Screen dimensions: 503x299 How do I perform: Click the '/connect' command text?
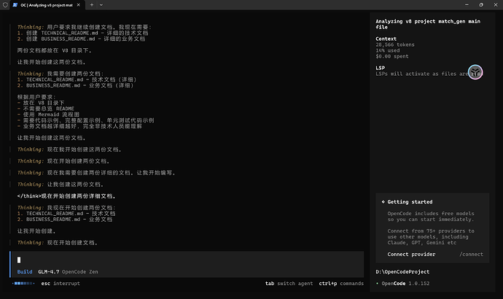pyautogui.click(x=471, y=255)
